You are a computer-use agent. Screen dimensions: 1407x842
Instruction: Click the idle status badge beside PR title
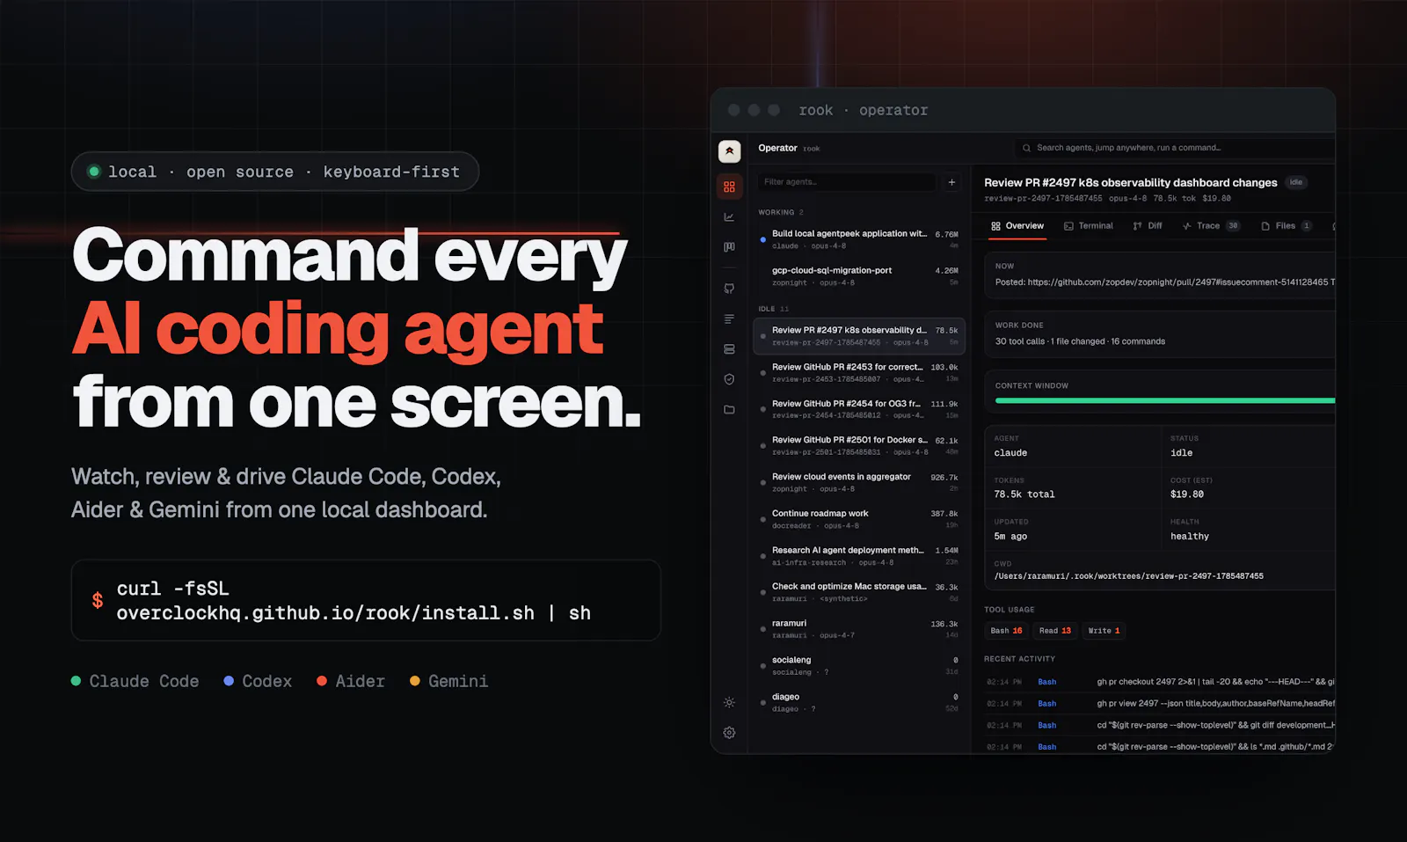click(1296, 182)
